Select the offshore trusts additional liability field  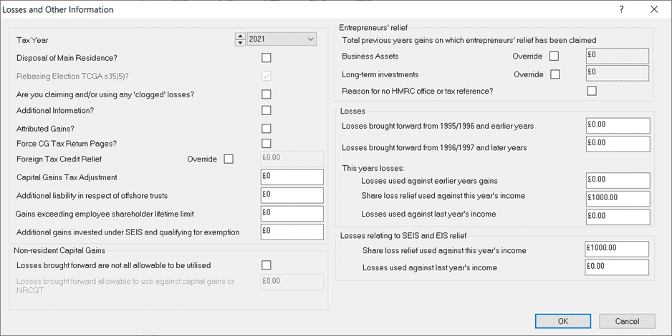pos(292,195)
